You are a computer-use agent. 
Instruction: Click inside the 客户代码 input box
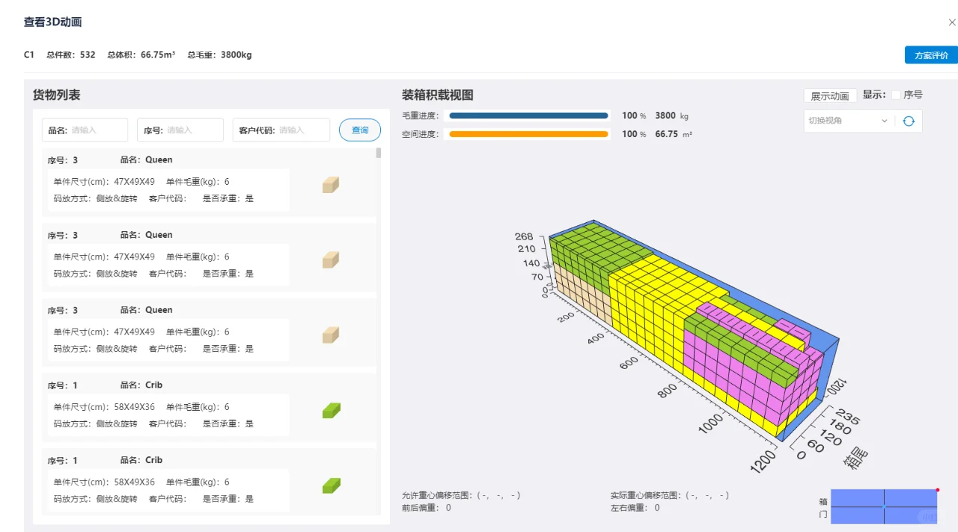292,129
